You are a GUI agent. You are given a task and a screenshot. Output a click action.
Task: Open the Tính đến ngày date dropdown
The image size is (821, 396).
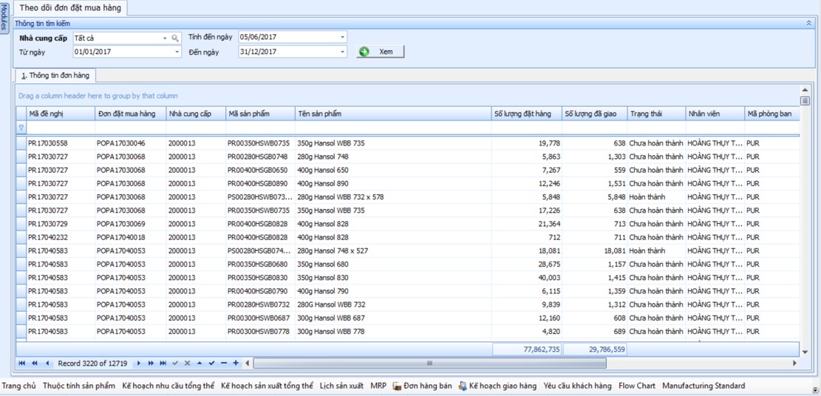(342, 37)
